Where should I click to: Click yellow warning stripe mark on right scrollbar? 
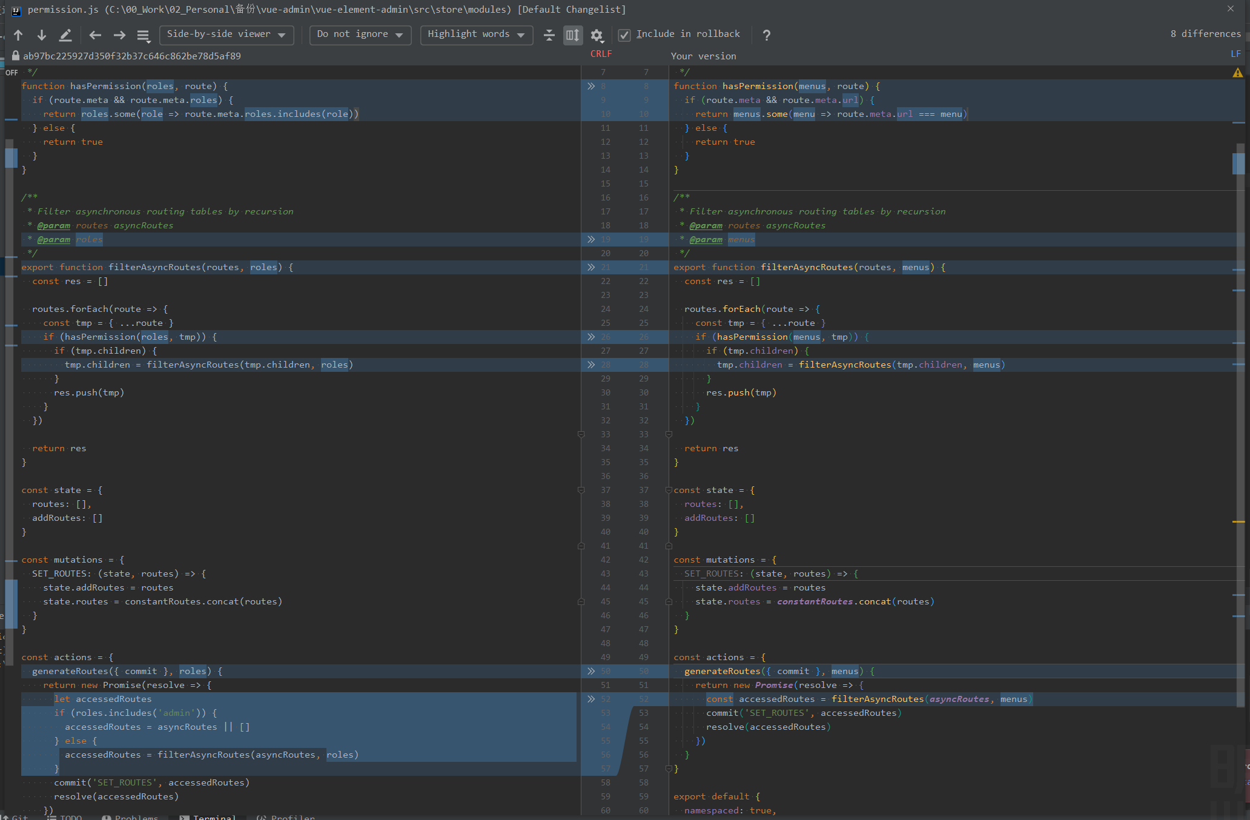coord(1238,521)
